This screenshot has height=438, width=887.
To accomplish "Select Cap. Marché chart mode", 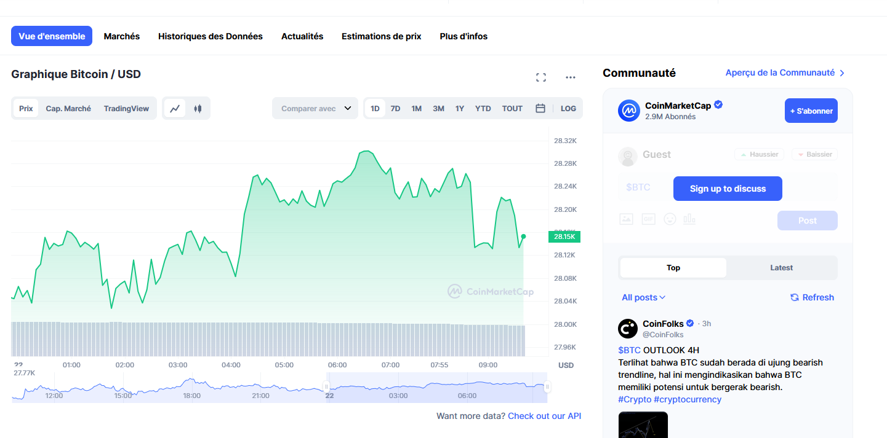I will pos(68,109).
